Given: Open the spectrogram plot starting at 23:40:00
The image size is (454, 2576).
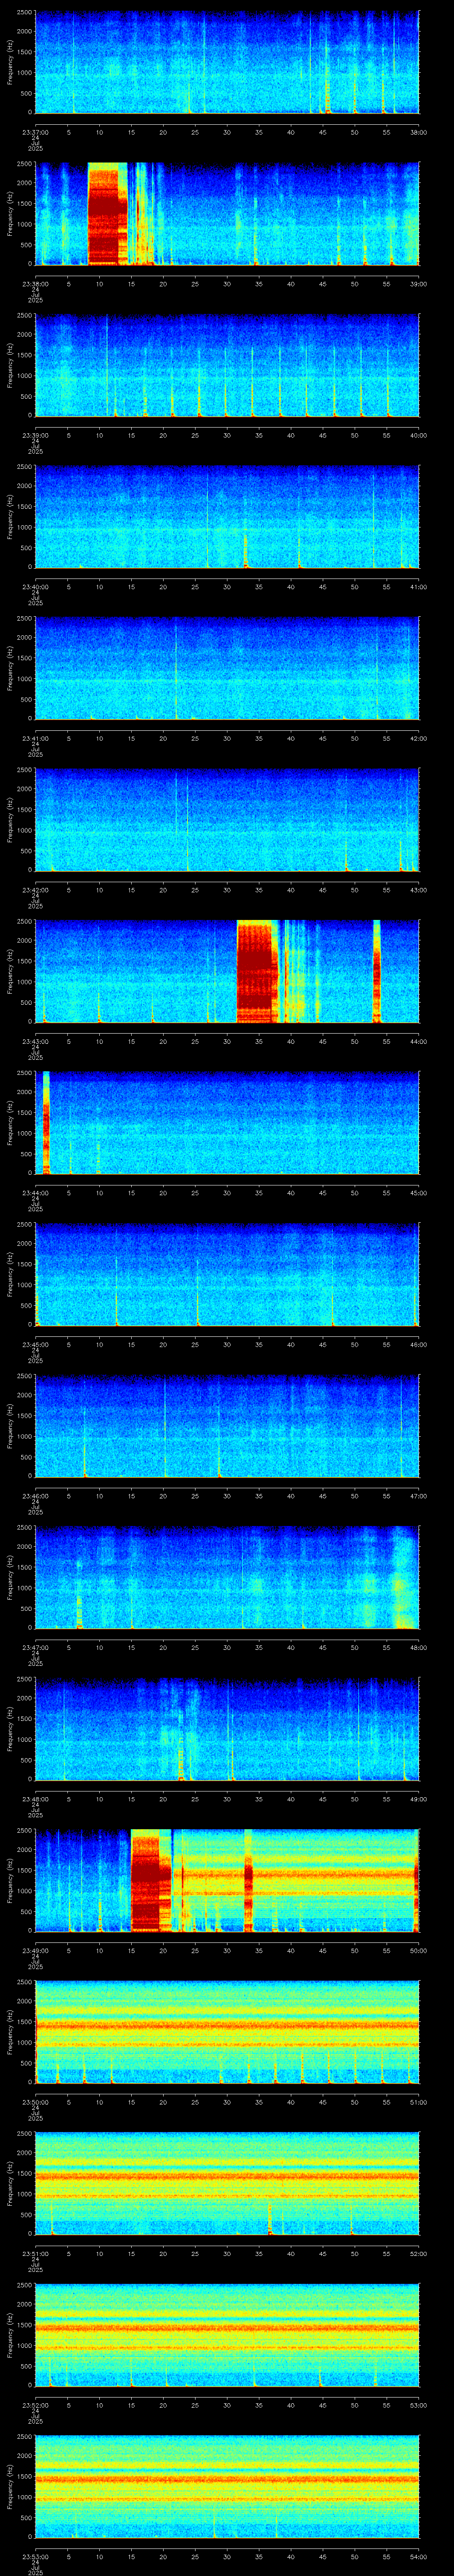Looking at the screenshot, I should (x=227, y=517).
